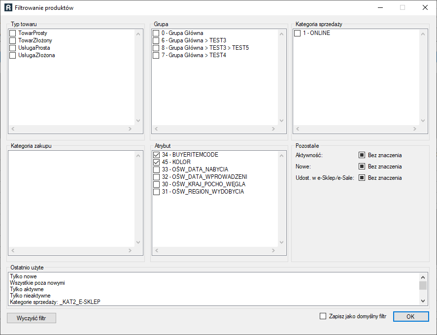Enable Zapisz jako domyślny filtr
The width and height of the screenshot is (437, 335).
pyautogui.click(x=323, y=316)
